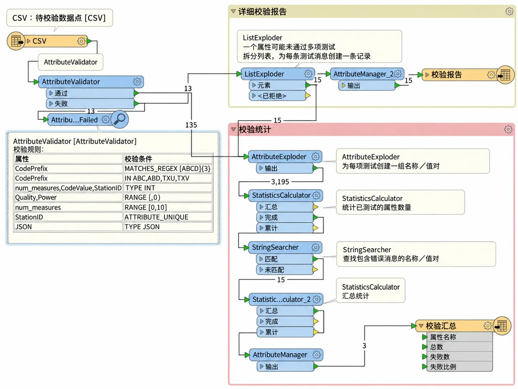The image size is (518, 389).
Task: Click the CSV 待校验数据点 annotation
Action: point(59,18)
